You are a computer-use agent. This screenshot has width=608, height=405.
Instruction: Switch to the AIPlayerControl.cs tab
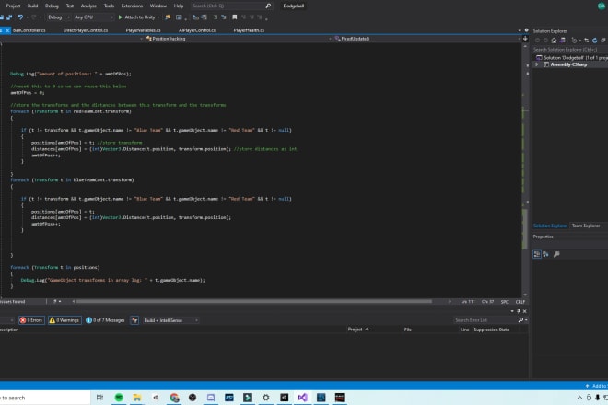coord(197,30)
